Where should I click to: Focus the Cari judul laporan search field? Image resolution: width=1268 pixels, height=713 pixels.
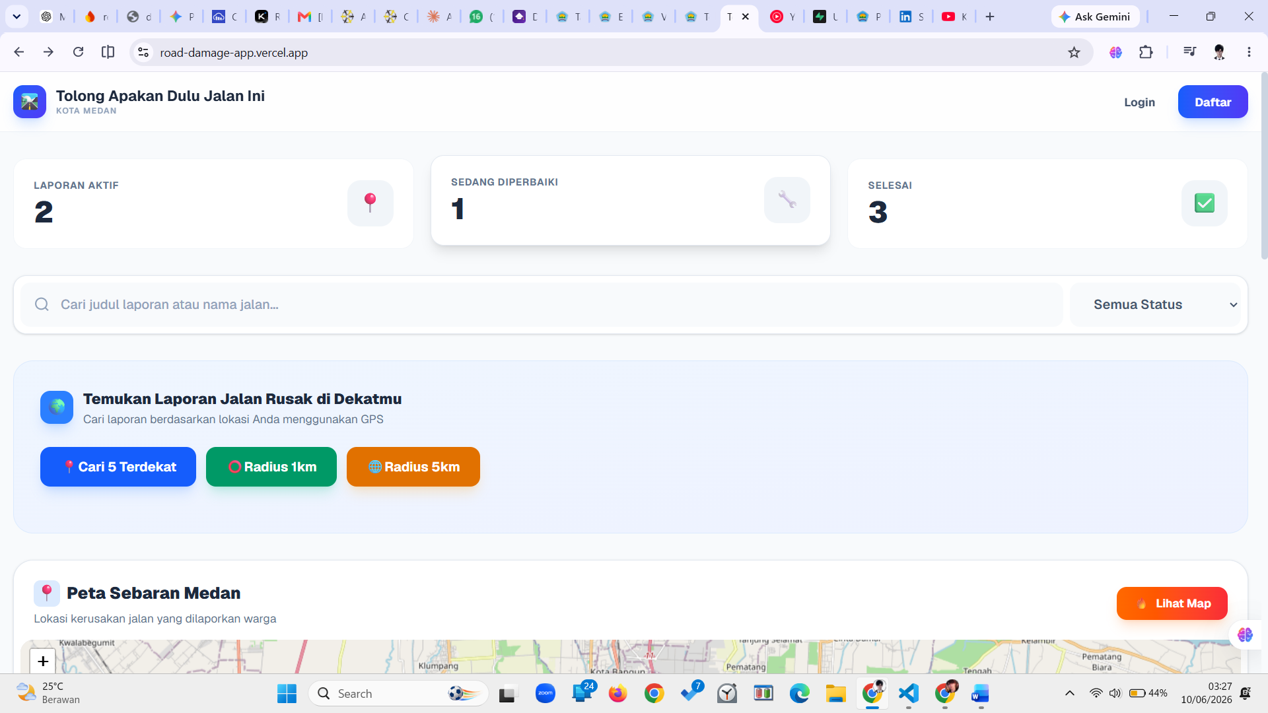click(x=542, y=304)
